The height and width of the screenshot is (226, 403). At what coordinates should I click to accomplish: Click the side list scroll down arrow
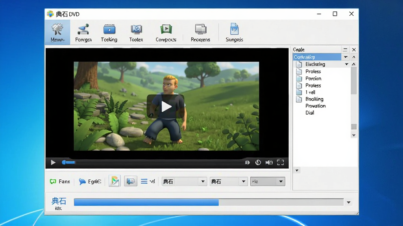[354, 135]
